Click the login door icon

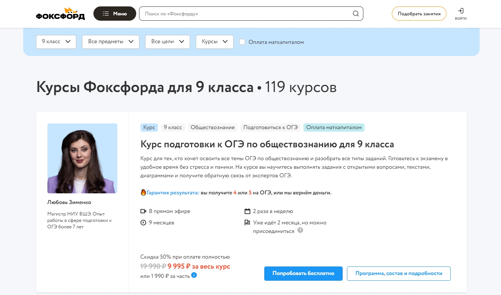[461, 11]
